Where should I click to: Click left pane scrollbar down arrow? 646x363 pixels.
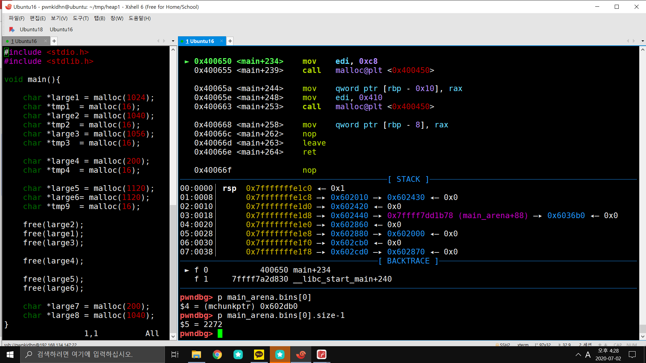173,336
